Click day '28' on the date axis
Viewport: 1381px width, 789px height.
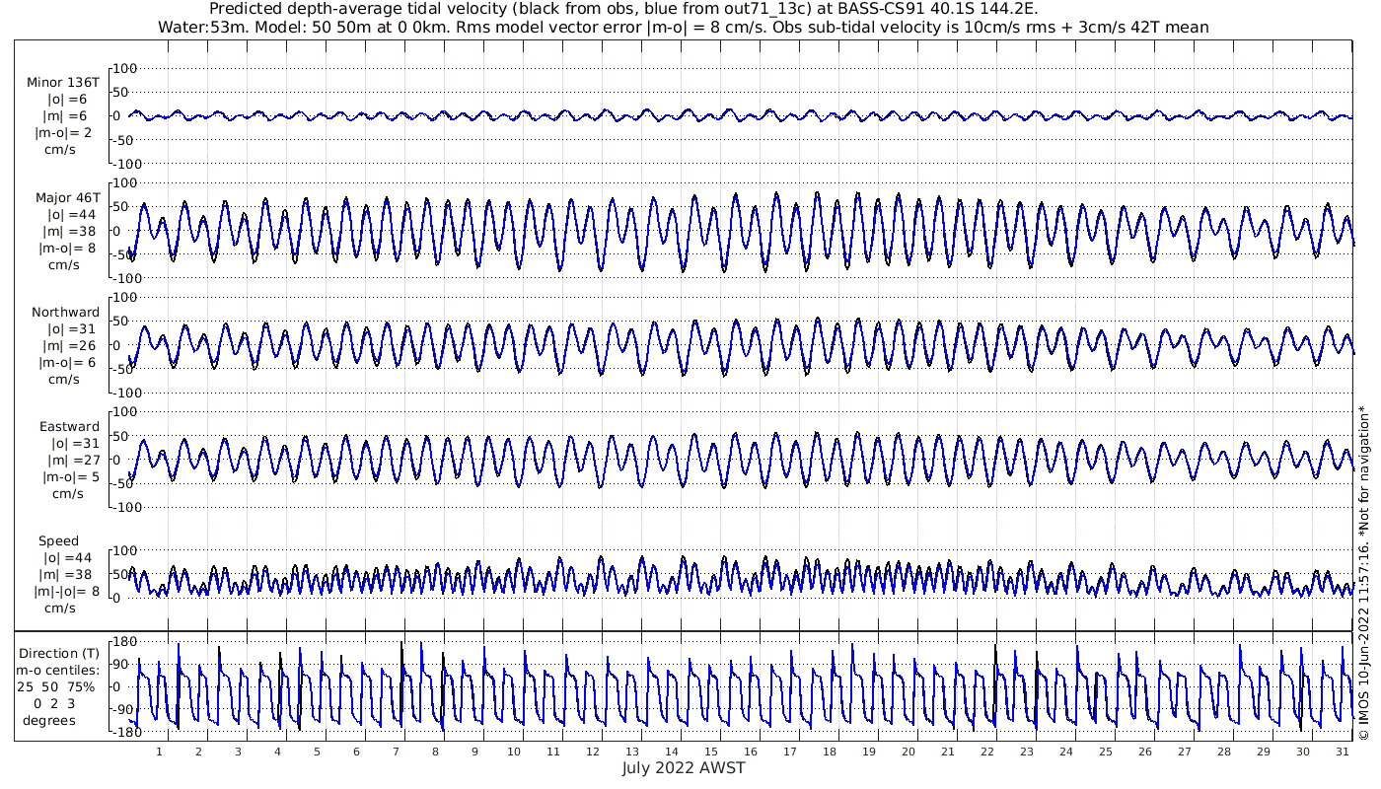[x=1223, y=752]
